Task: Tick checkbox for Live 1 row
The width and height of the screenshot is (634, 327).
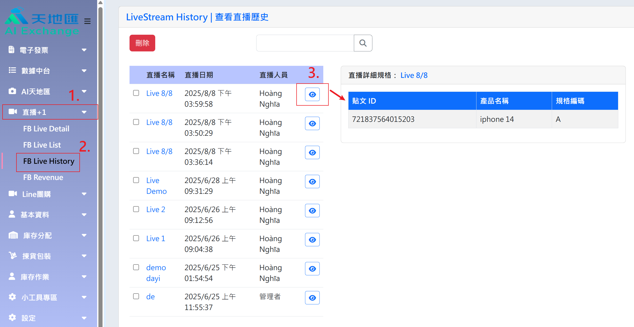Action: 136,238
